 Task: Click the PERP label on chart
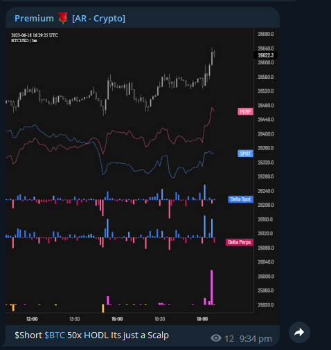(245, 112)
